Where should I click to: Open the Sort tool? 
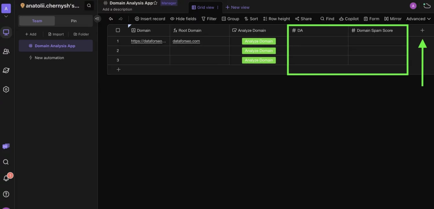tap(251, 19)
